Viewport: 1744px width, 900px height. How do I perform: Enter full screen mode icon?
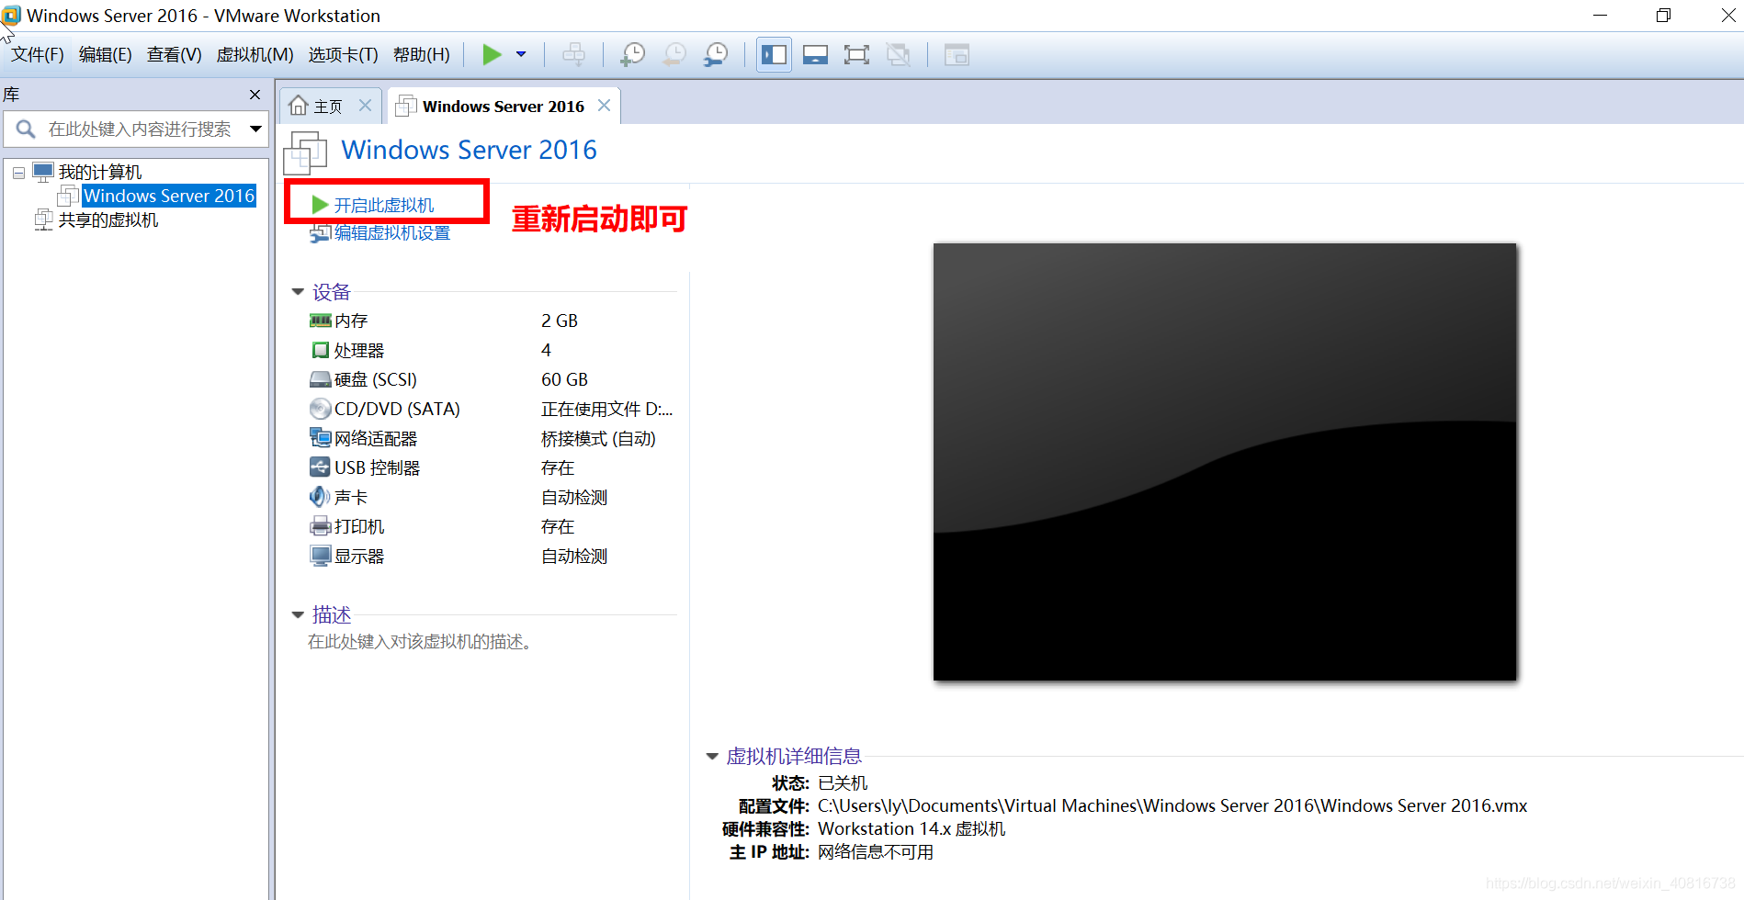point(856,55)
